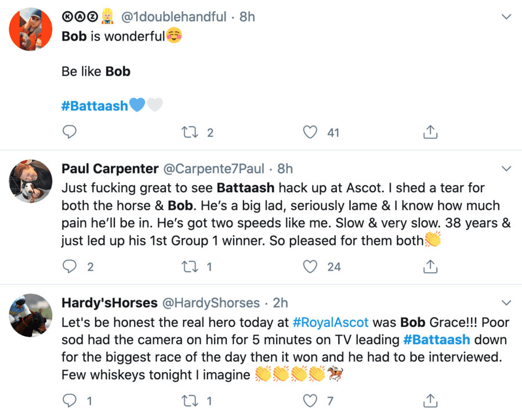Like the Hardy'sHorses tweet with 7 likes
Screen dimensions: 522x414
[x=311, y=400]
